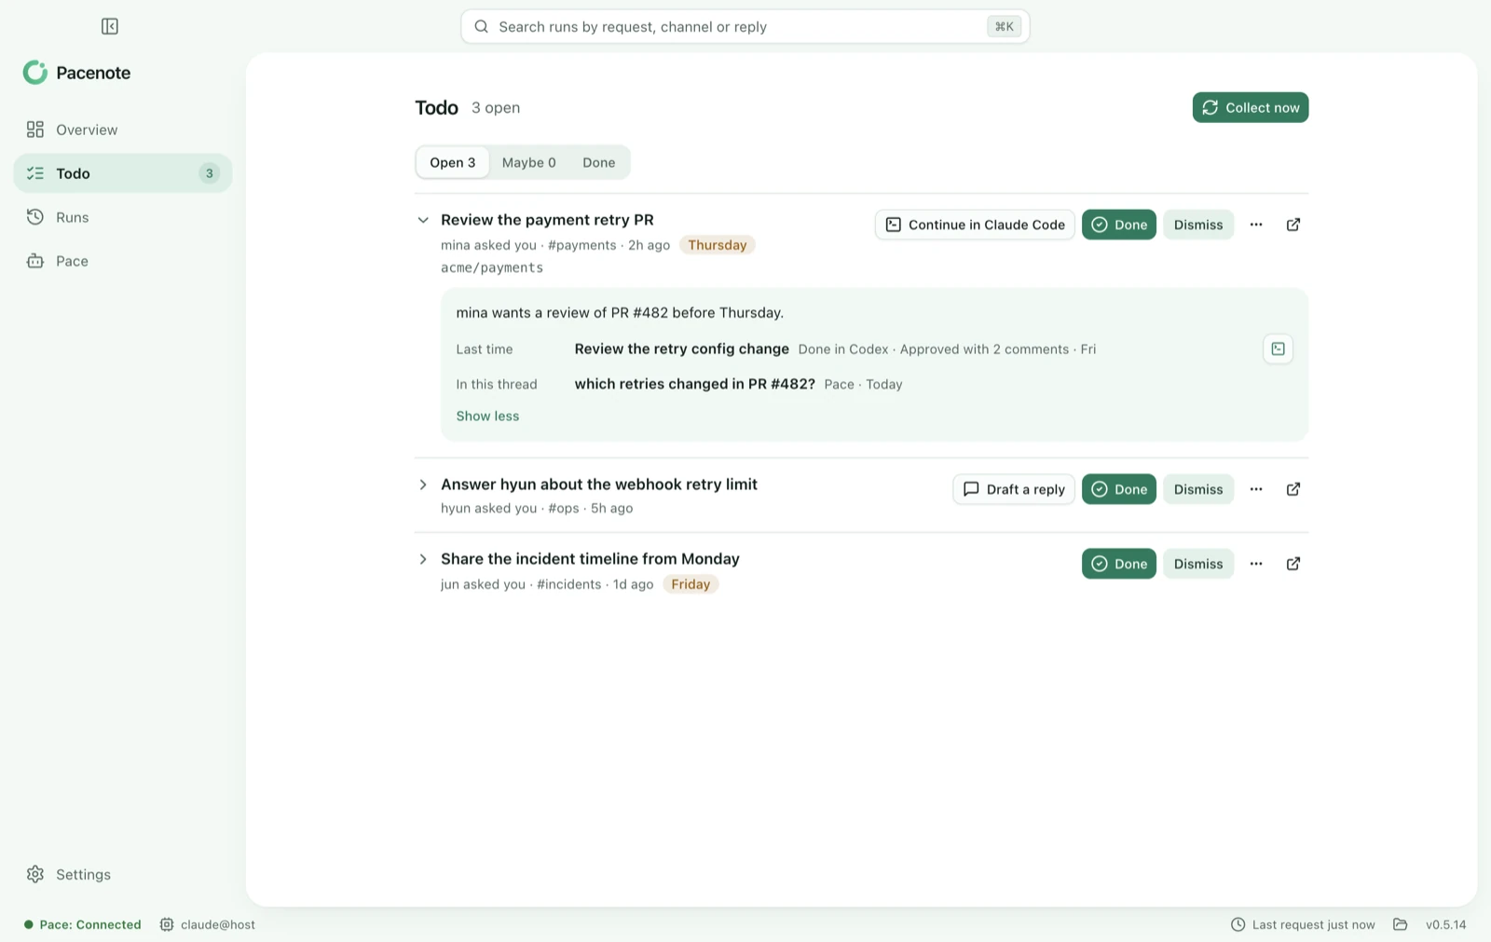Click Answer hyun about the webhook title
The image size is (1491, 942).
(599, 485)
